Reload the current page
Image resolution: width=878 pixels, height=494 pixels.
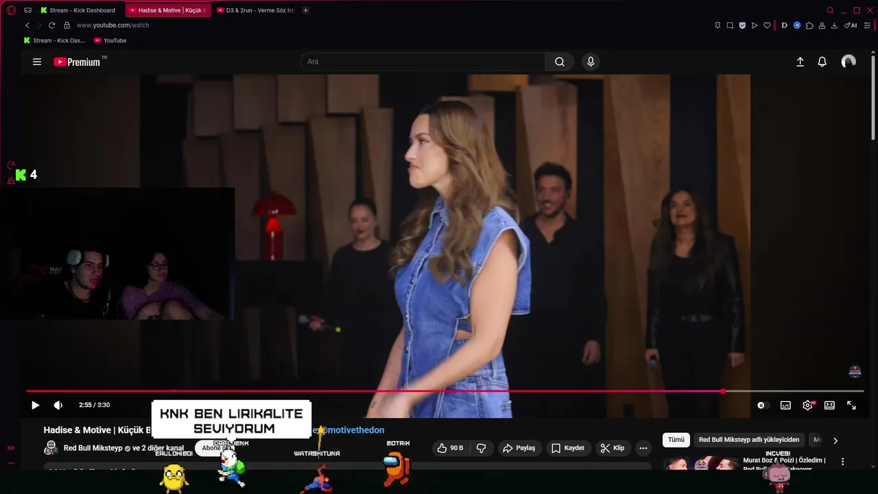click(x=51, y=25)
